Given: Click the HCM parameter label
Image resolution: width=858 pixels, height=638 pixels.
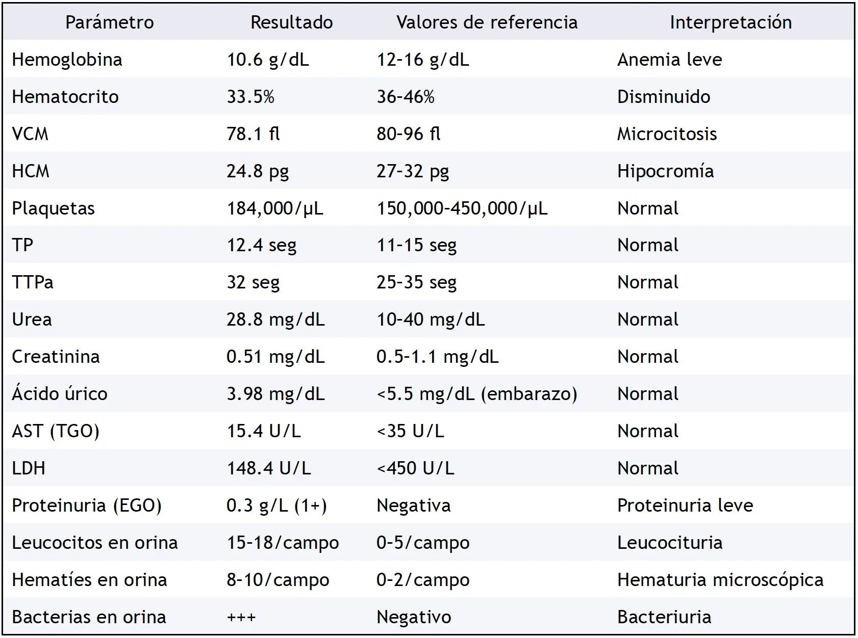Looking at the screenshot, I should 31,171.
